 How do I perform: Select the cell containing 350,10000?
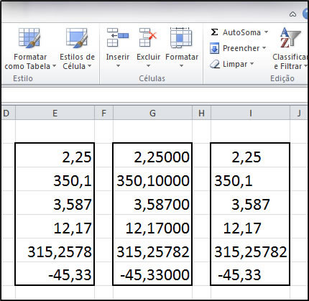[152, 180]
